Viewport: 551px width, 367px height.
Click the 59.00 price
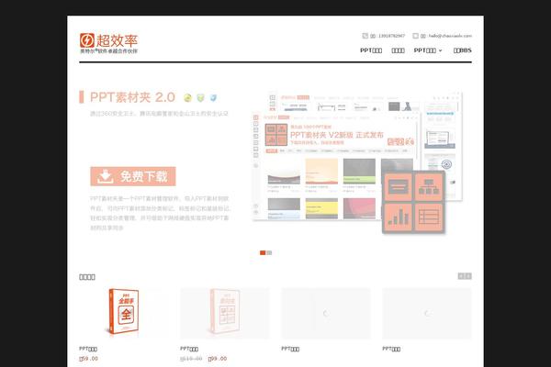88,359
